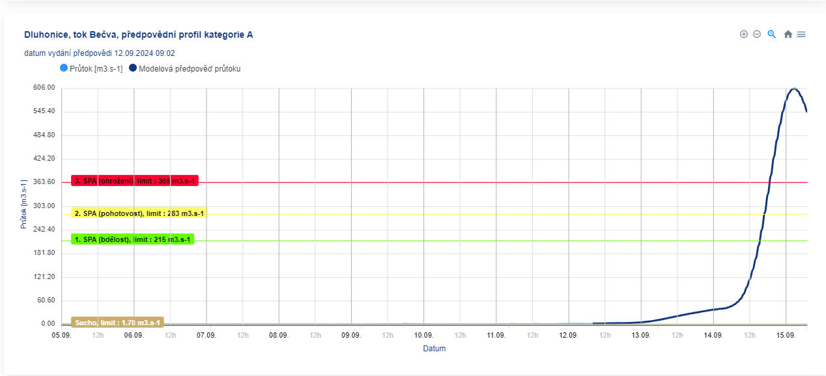826x376 pixels.
Task: Open the chart hamburger menu
Action: click(x=801, y=34)
